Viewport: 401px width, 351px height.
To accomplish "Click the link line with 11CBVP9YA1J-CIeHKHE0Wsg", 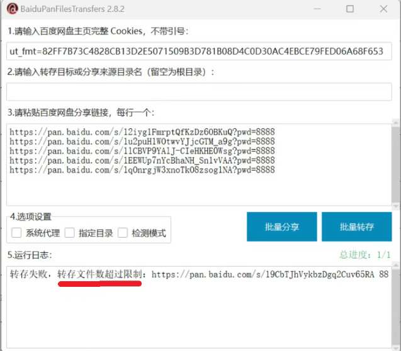I will point(142,151).
